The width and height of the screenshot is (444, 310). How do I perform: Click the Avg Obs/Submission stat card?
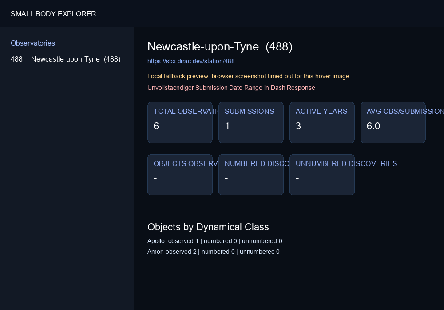[393, 123]
